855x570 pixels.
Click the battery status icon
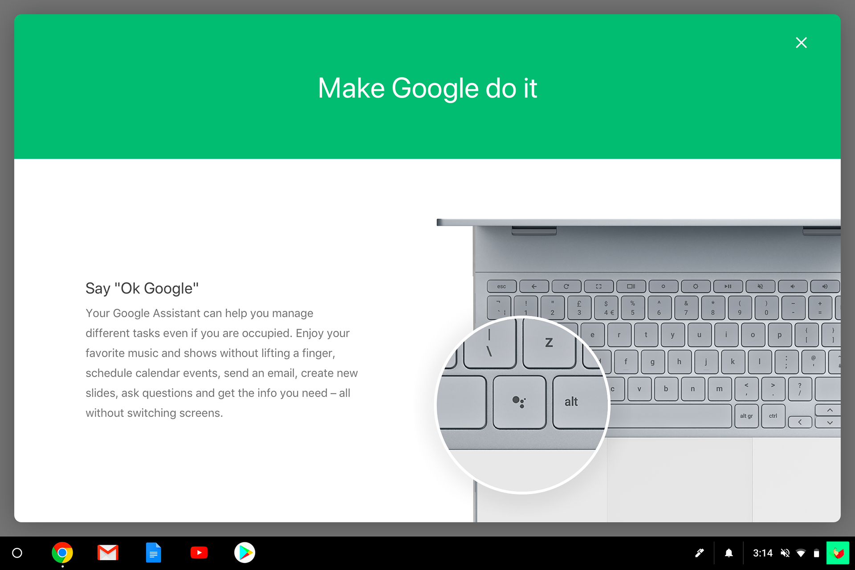coord(816,553)
